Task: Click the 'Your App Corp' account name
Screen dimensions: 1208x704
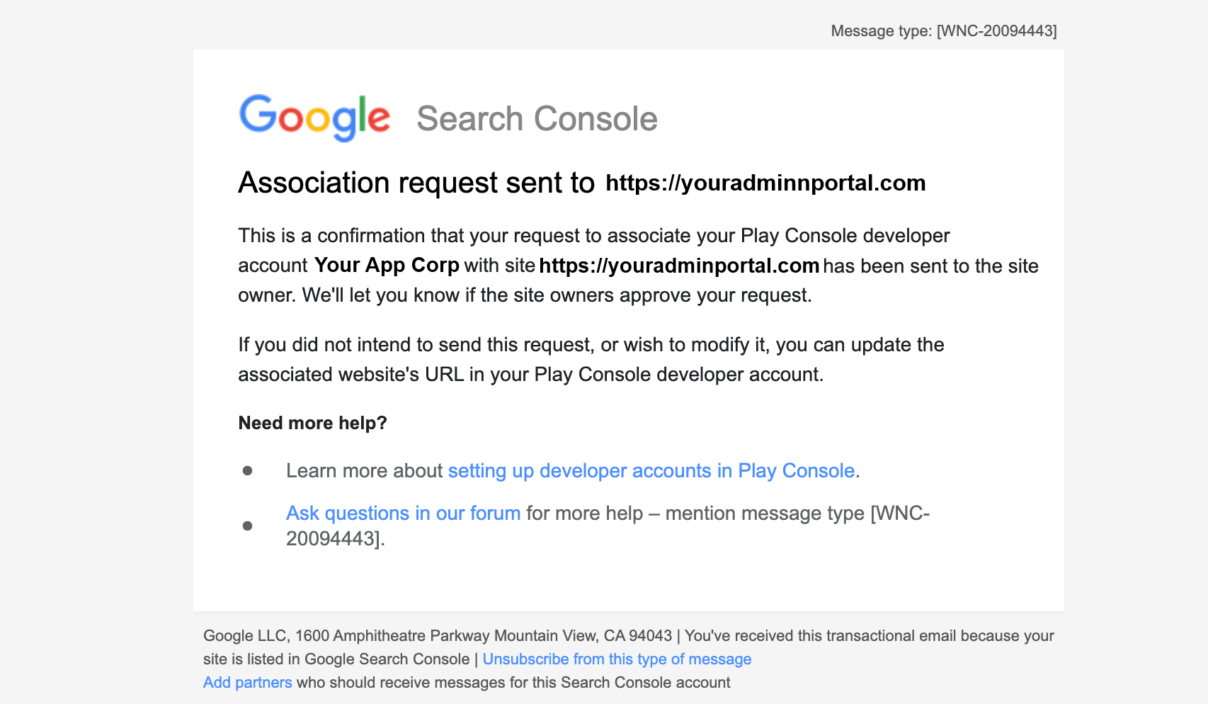Action: click(x=387, y=265)
